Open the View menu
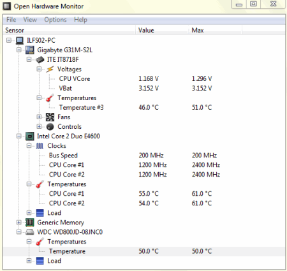This screenshot has height=271, width=287. coord(30,20)
